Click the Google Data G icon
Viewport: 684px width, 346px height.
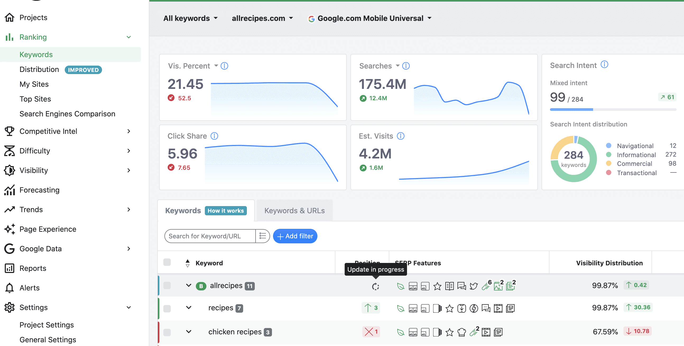[10, 249]
